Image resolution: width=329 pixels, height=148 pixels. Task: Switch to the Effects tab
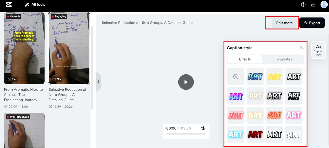(x=245, y=59)
